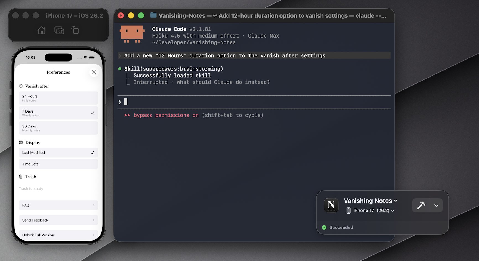Select the 7 Days vanish option

(x=58, y=113)
